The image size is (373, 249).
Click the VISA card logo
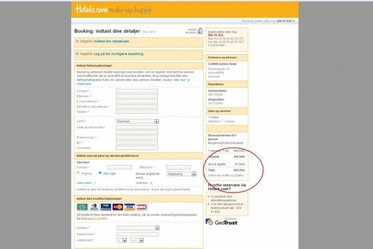coord(130,207)
